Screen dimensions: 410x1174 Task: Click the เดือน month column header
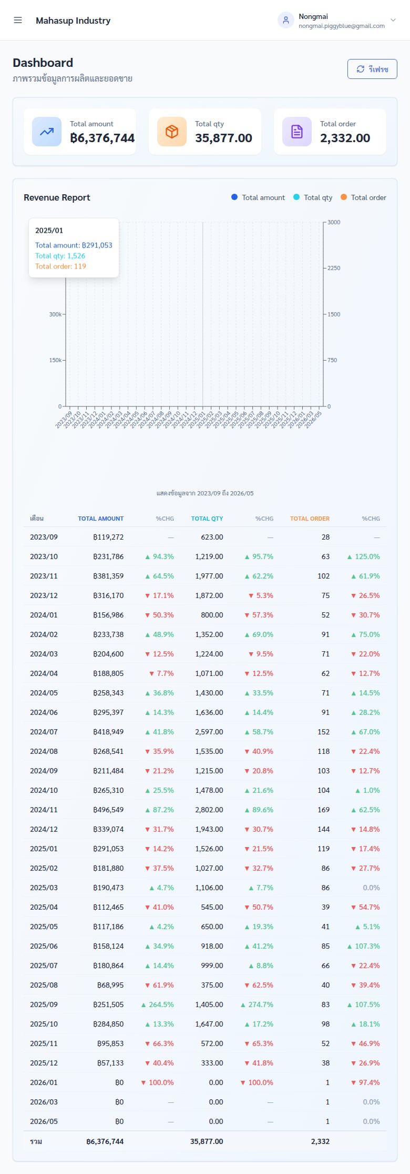[37, 519]
